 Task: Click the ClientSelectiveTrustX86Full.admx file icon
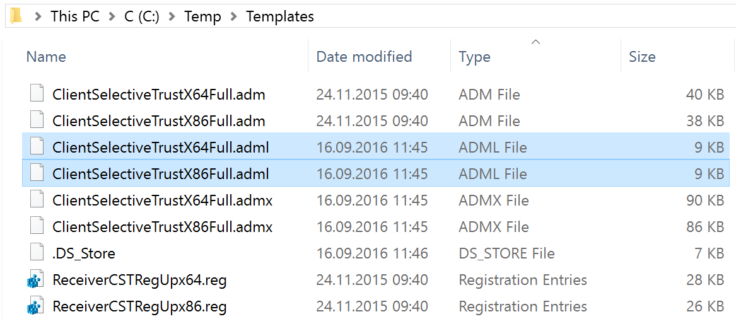click(37, 227)
